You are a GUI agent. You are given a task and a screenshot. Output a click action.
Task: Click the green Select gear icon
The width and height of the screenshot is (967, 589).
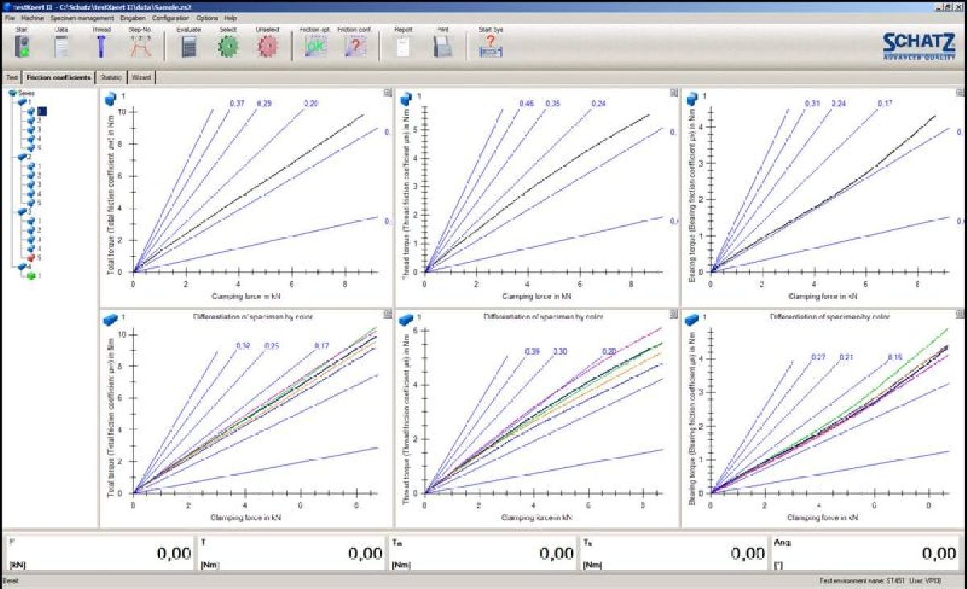point(229,47)
